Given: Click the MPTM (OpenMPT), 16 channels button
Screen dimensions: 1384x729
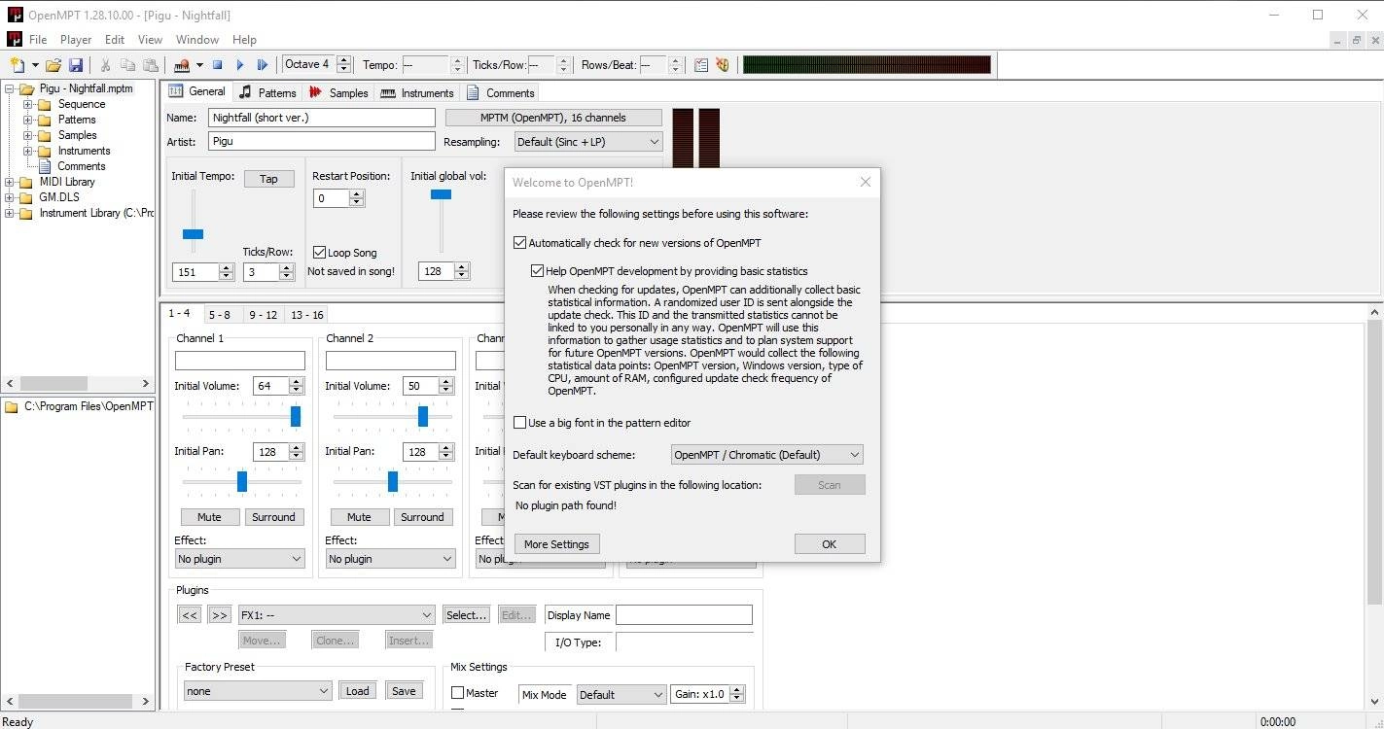Looking at the screenshot, I should pyautogui.click(x=553, y=118).
